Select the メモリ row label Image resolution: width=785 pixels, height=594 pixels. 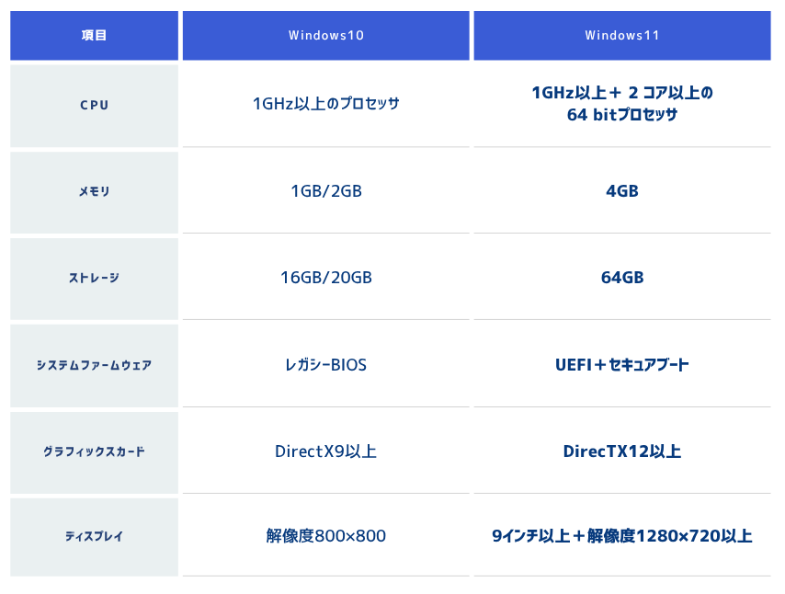click(x=94, y=192)
